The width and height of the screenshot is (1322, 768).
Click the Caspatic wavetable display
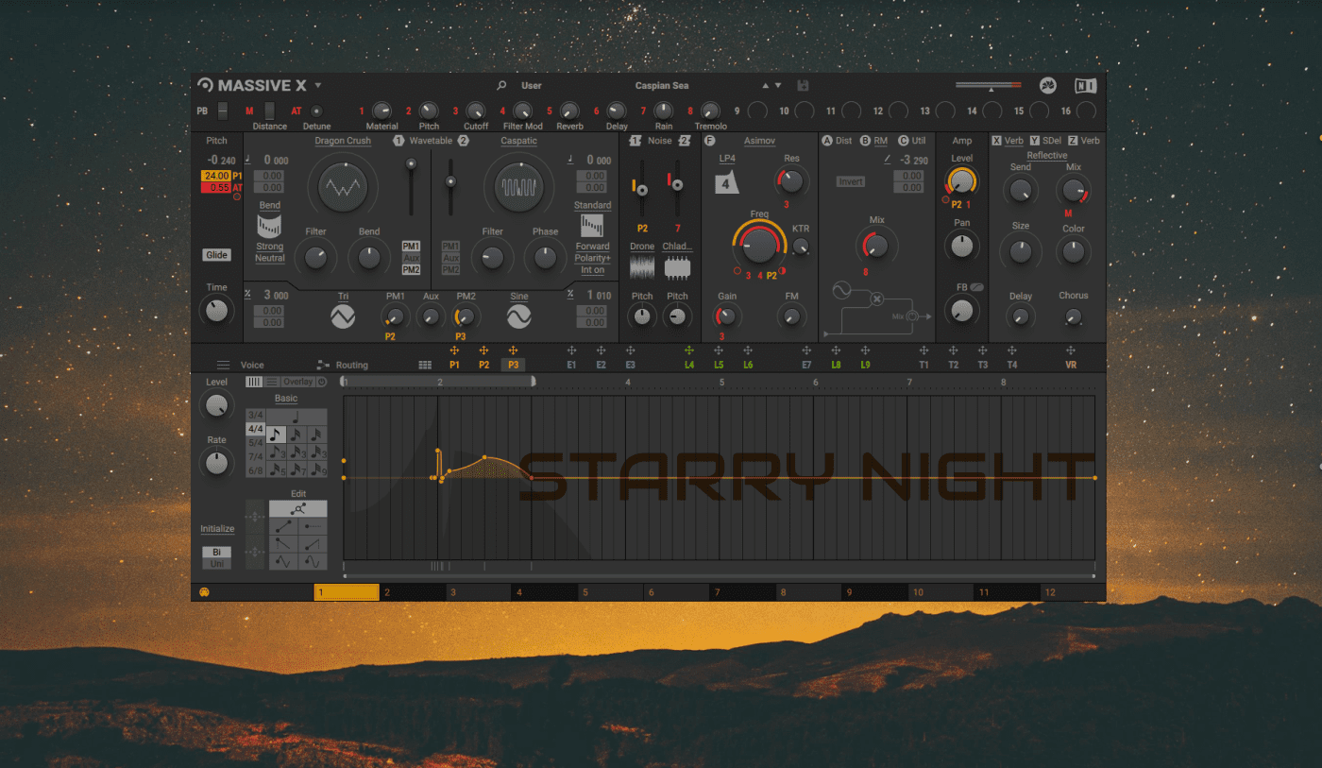tap(518, 188)
